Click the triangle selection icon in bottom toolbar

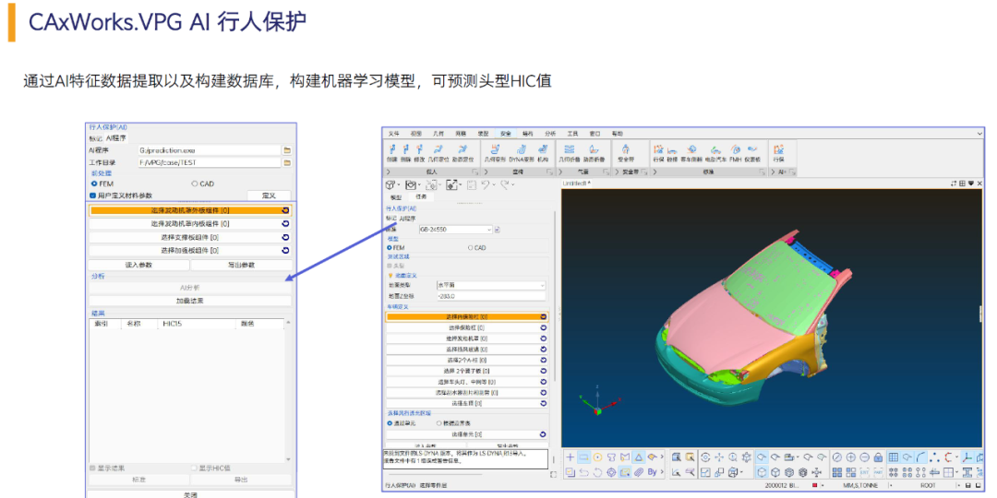[x=639, y=456]
